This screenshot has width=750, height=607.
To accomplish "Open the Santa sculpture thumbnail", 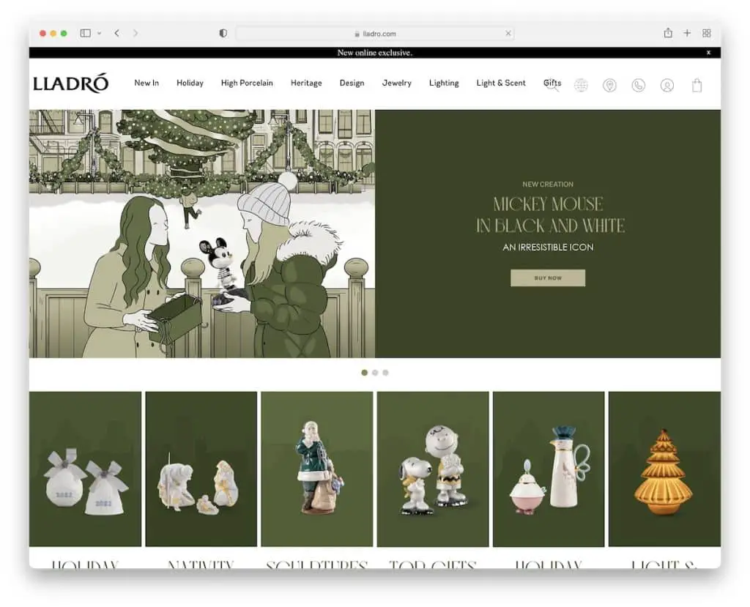I will [x=316, y=469].
